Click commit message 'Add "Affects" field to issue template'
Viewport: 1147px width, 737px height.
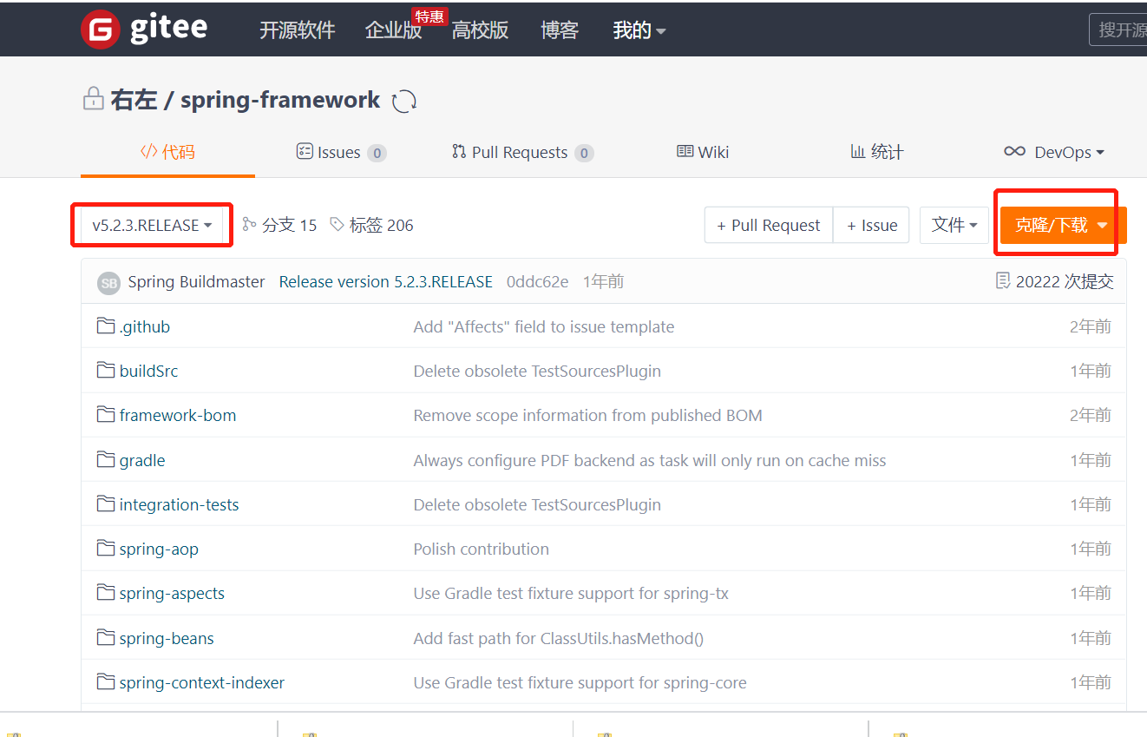(544, 326)
